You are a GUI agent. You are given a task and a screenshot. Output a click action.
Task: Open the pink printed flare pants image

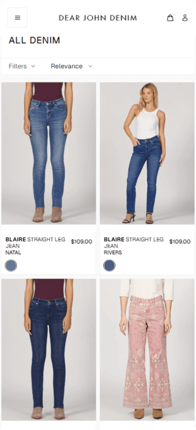147,350
